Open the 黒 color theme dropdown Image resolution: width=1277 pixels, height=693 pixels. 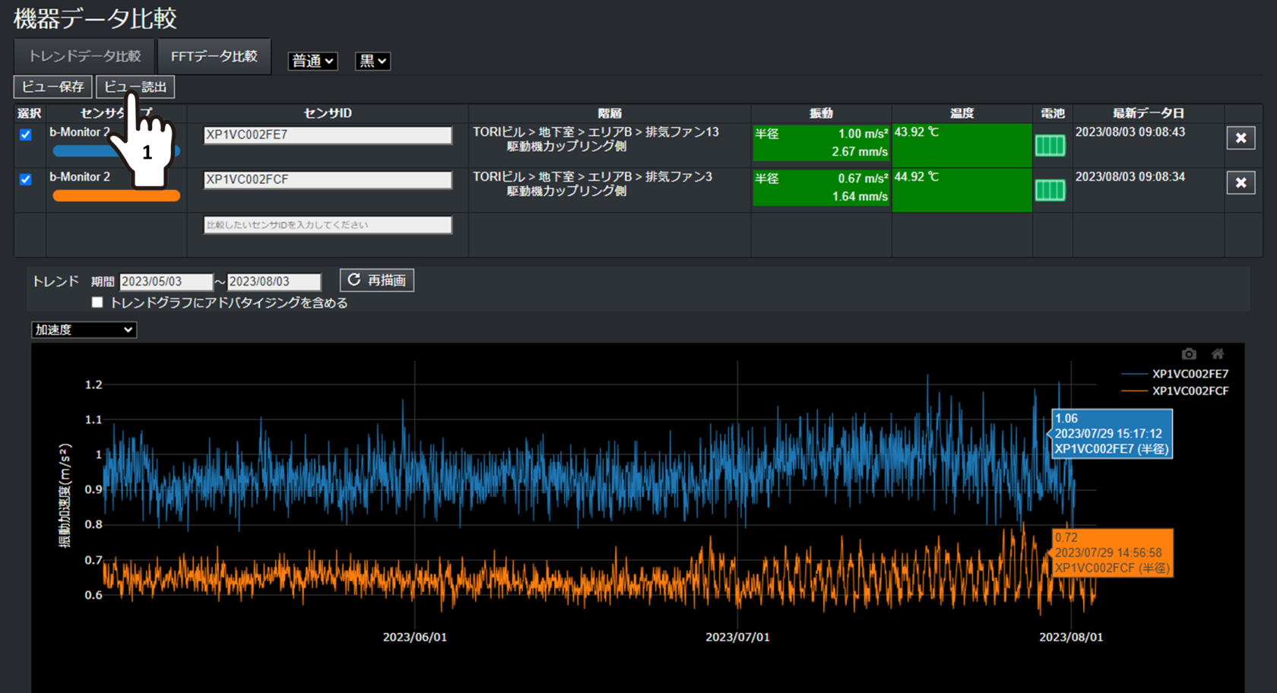pyautogui.click(x=372, y=61)
